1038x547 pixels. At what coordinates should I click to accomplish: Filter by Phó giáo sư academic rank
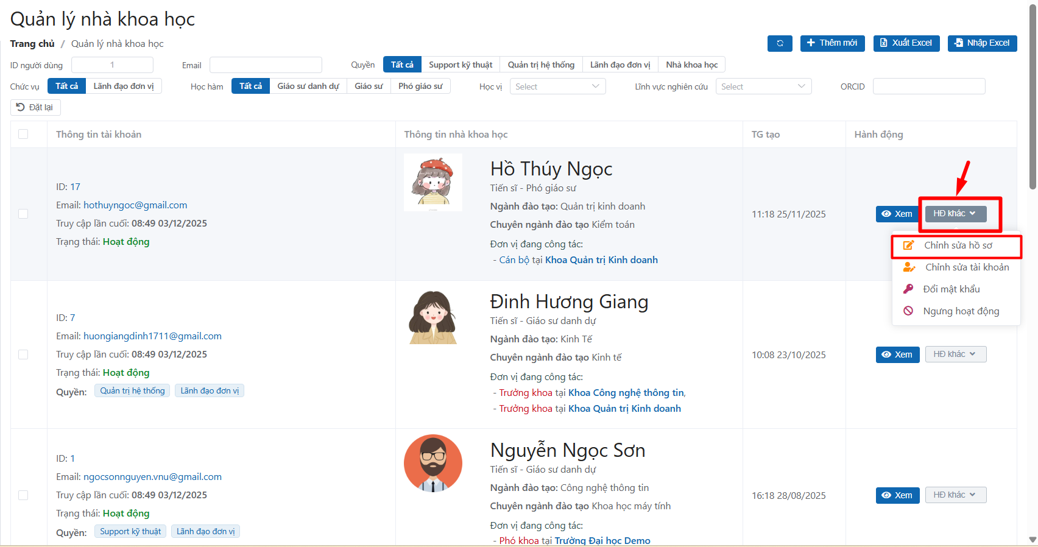(x=420, y=86)
